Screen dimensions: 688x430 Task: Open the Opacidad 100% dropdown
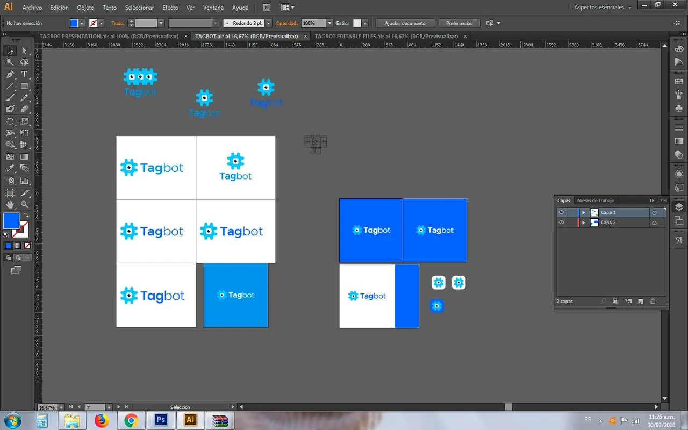click(x=329, y=23)
